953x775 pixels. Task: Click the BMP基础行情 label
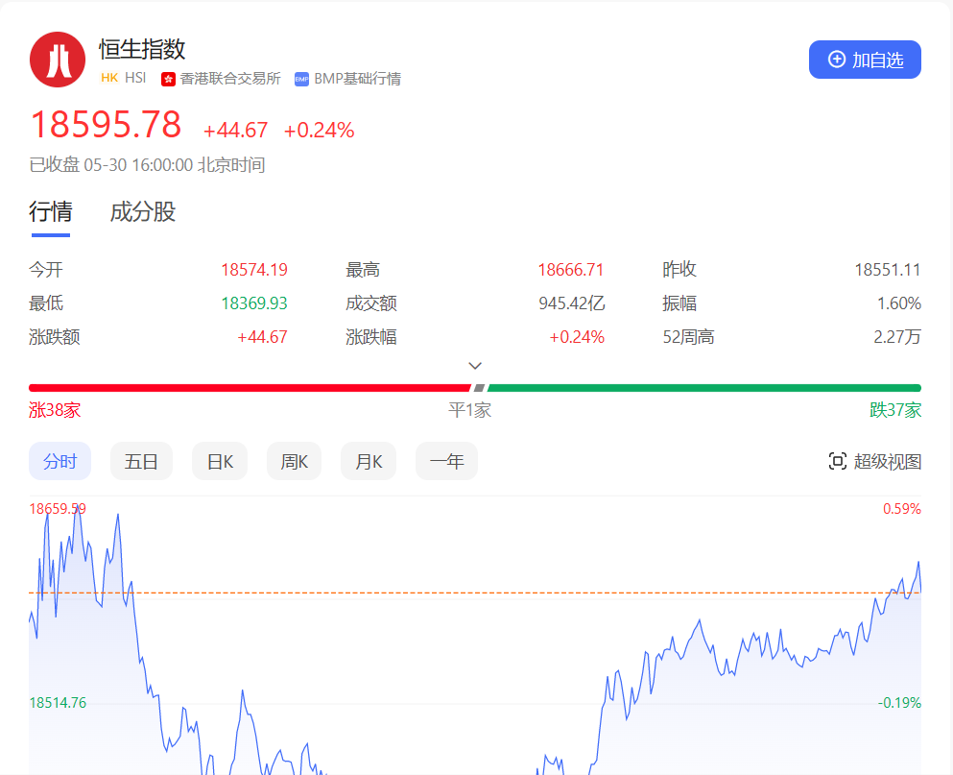(x=357, y=79)
